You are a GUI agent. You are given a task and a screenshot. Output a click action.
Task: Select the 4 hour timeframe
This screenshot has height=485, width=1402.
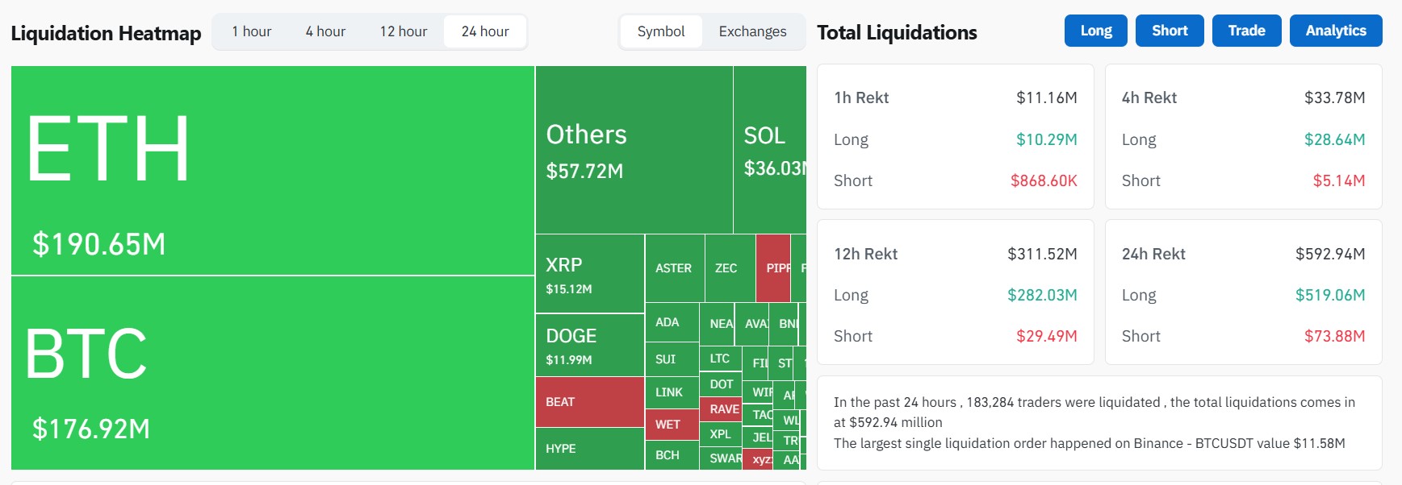(325, 31)
